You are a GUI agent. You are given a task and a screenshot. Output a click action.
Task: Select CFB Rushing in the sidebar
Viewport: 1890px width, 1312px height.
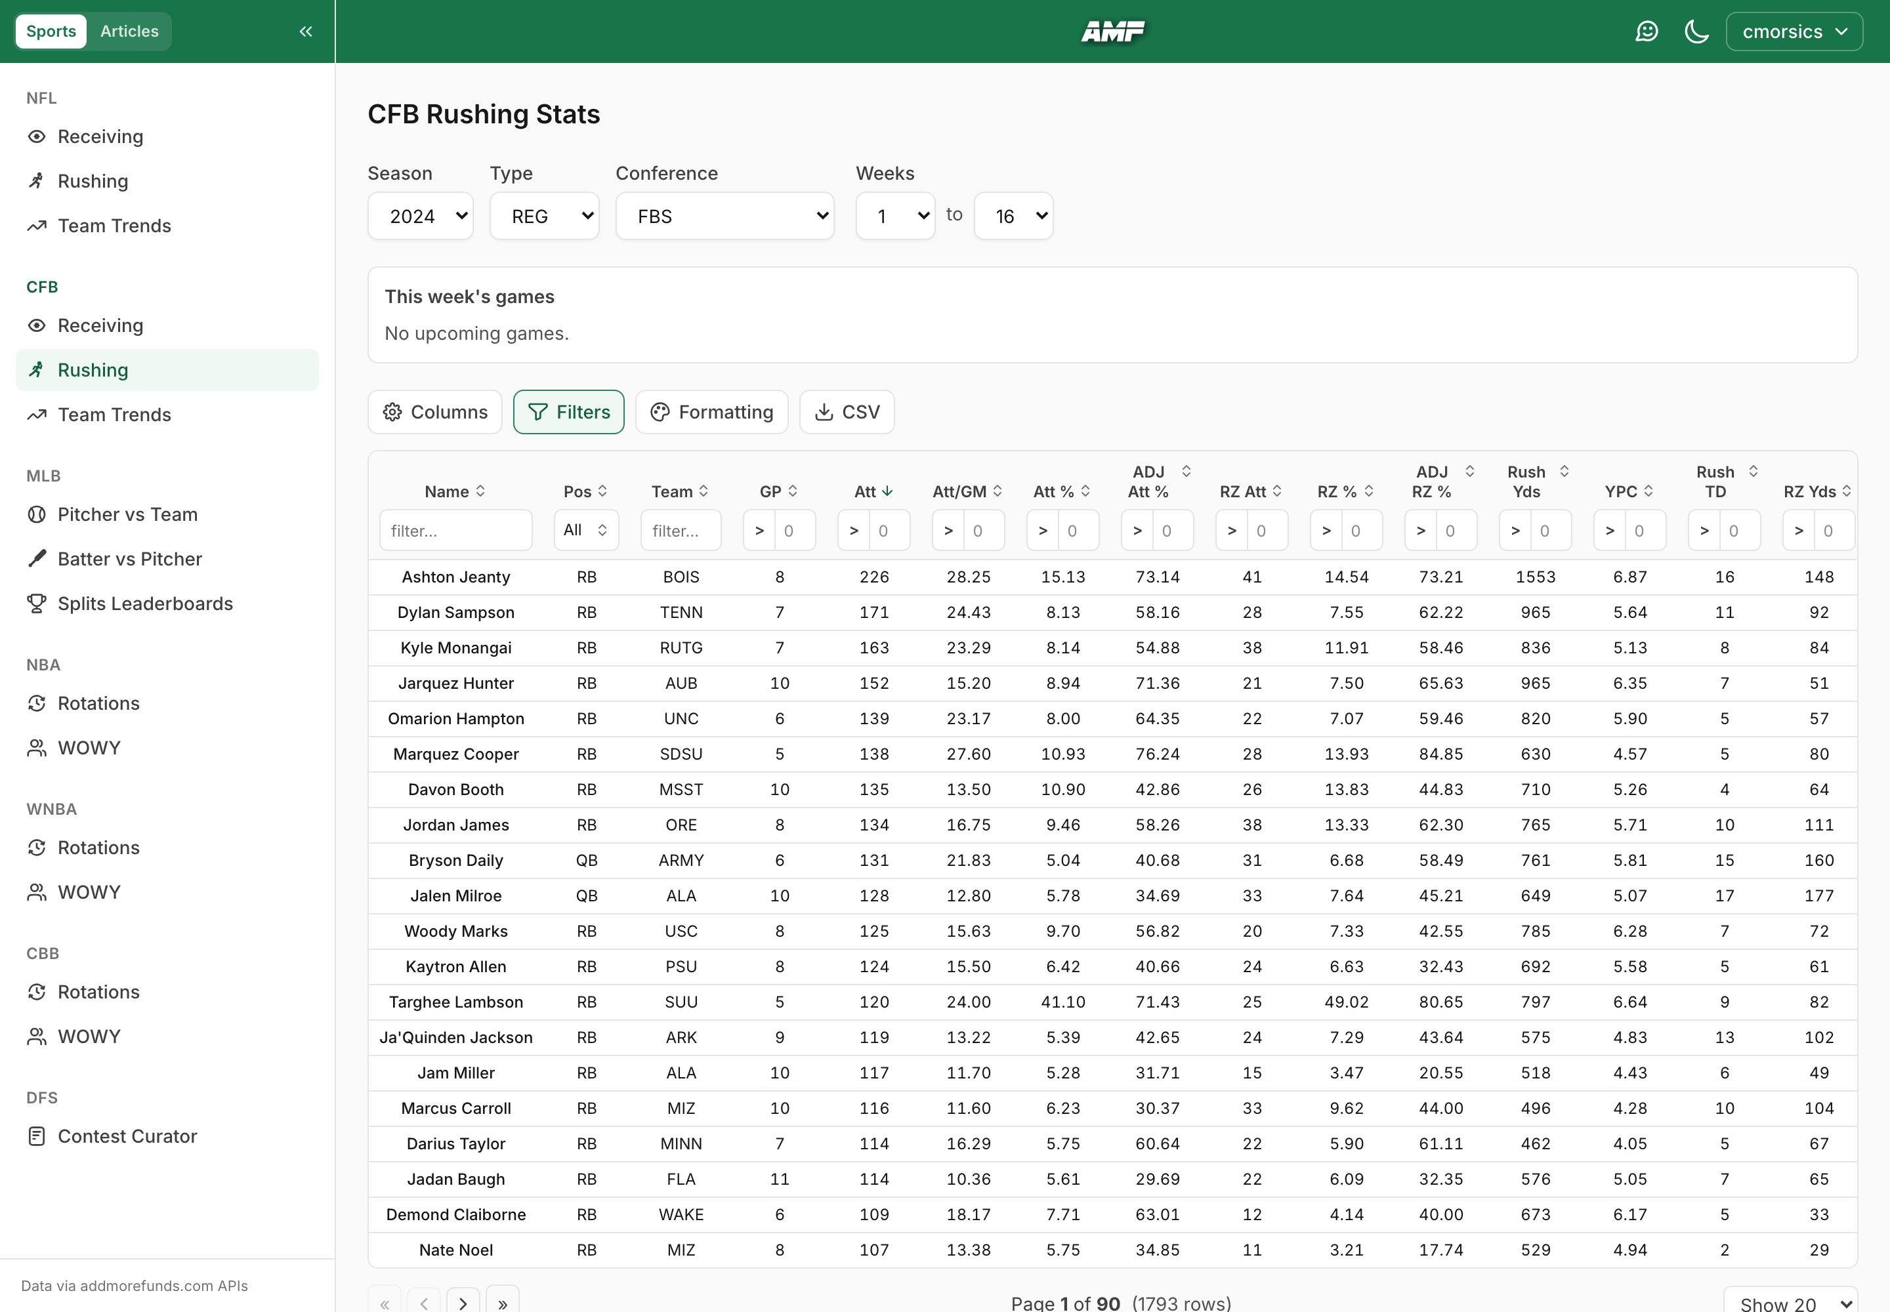coord(167,370)
